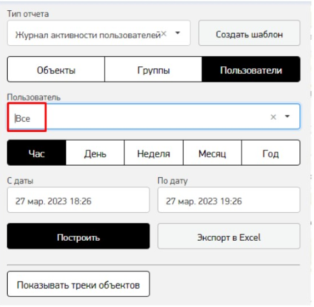Select the Час period option
314x307 pixels.
click(36, 153)
